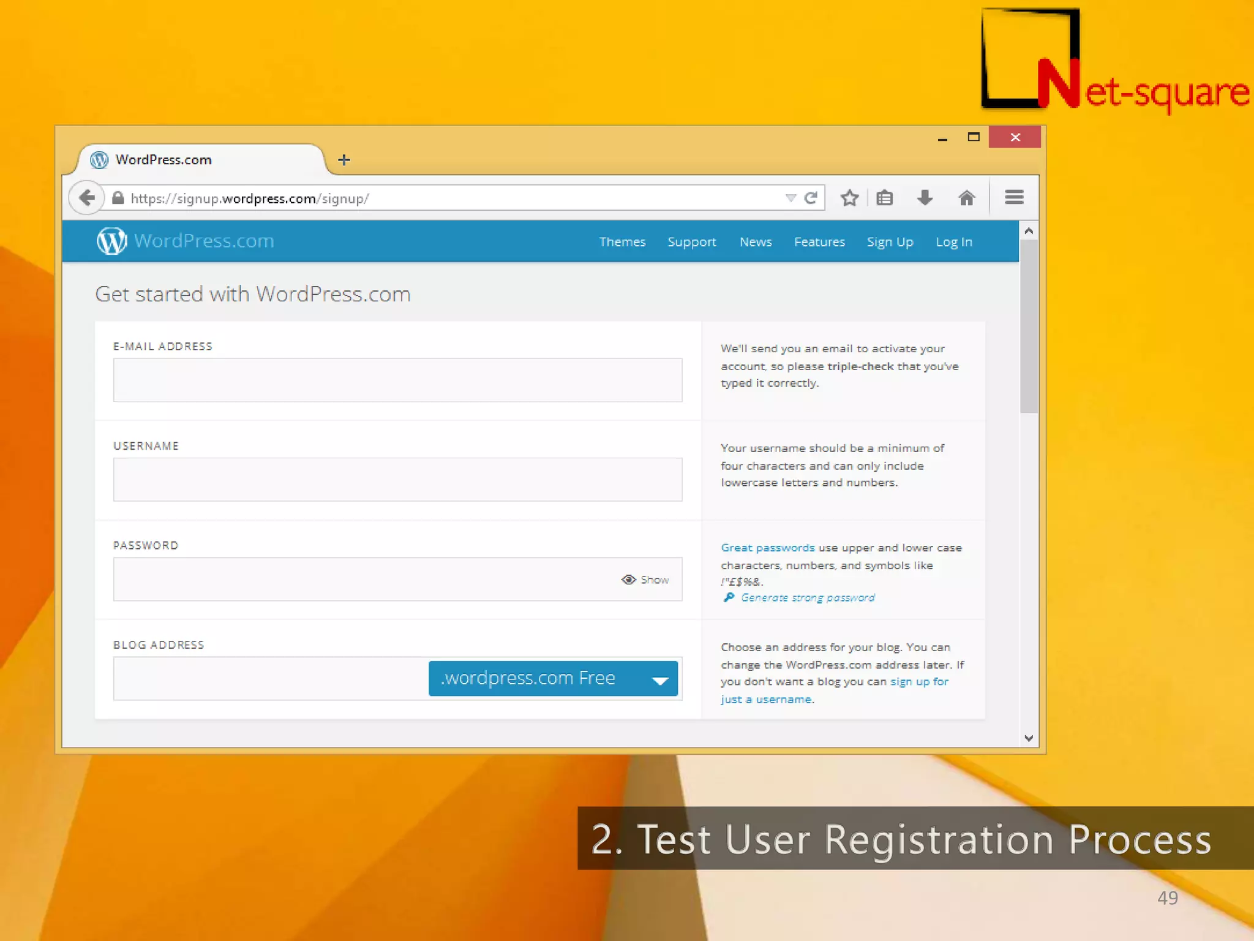This screenshot has height=941, width=1254.
Task: Open the bookmarks list icon
Action: coord(884,198)
